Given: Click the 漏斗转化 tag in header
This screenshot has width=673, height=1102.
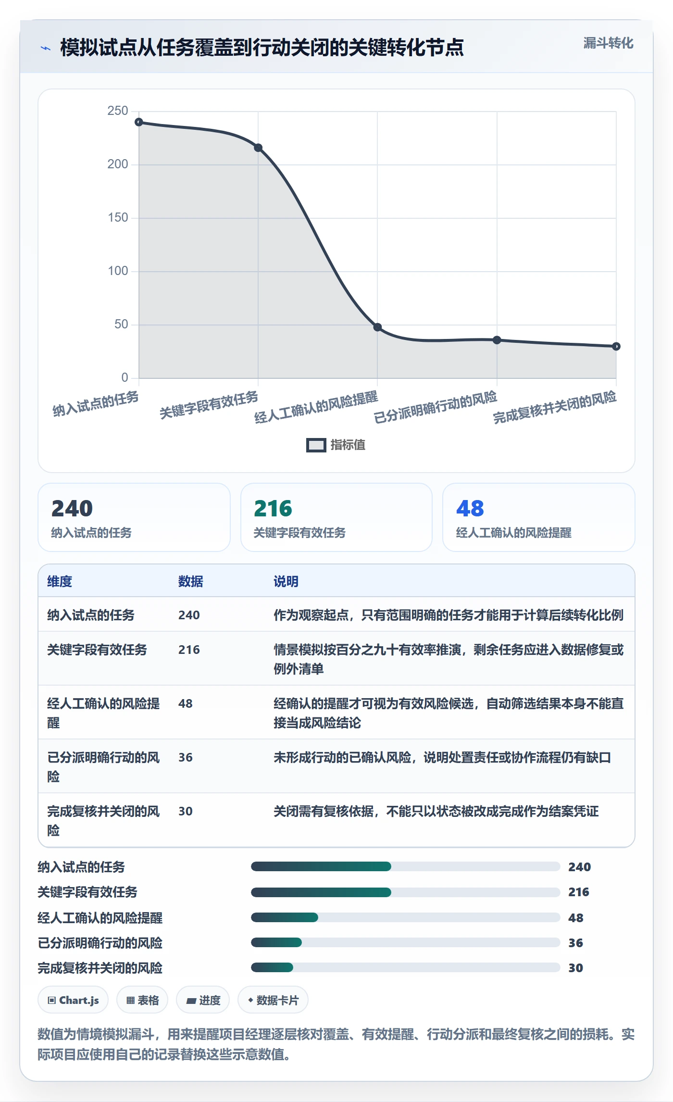Looking at the screenshot, I should point(608,43).
